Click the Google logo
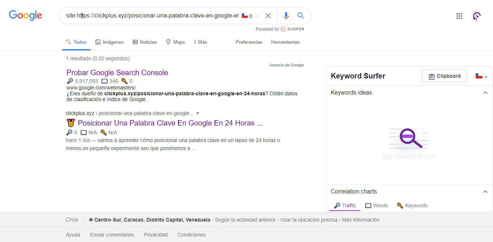This screenshot has width=493, height=242. click(x=25, y=15)
